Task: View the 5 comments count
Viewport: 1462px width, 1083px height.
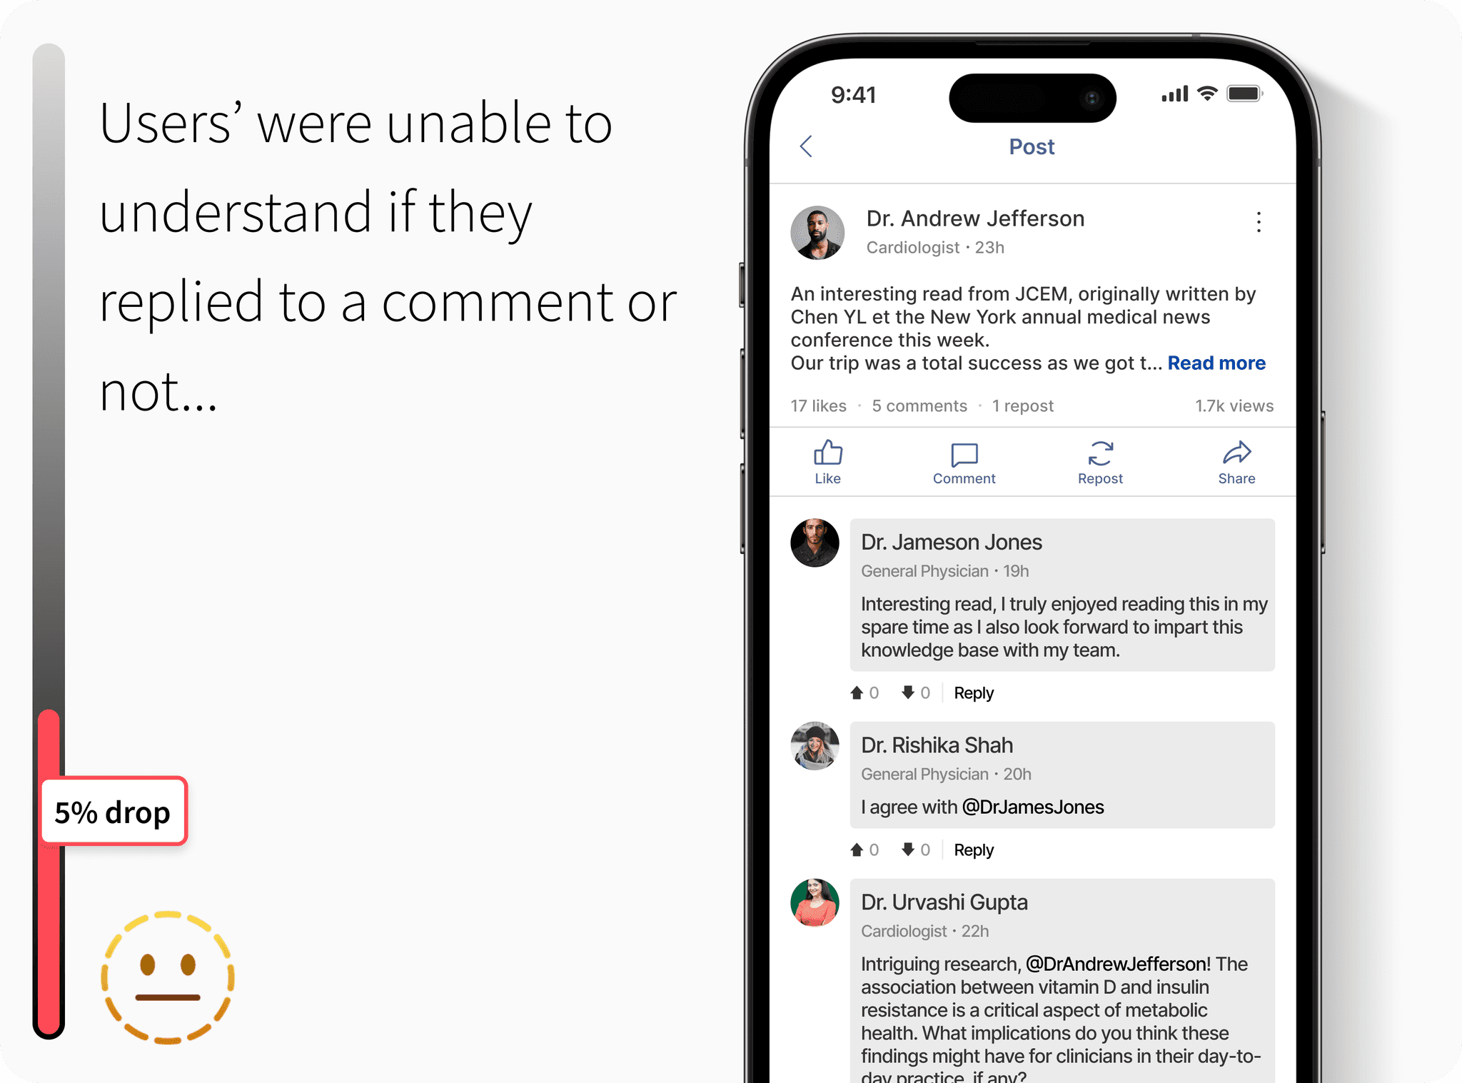Action: [x=919, y=406]
